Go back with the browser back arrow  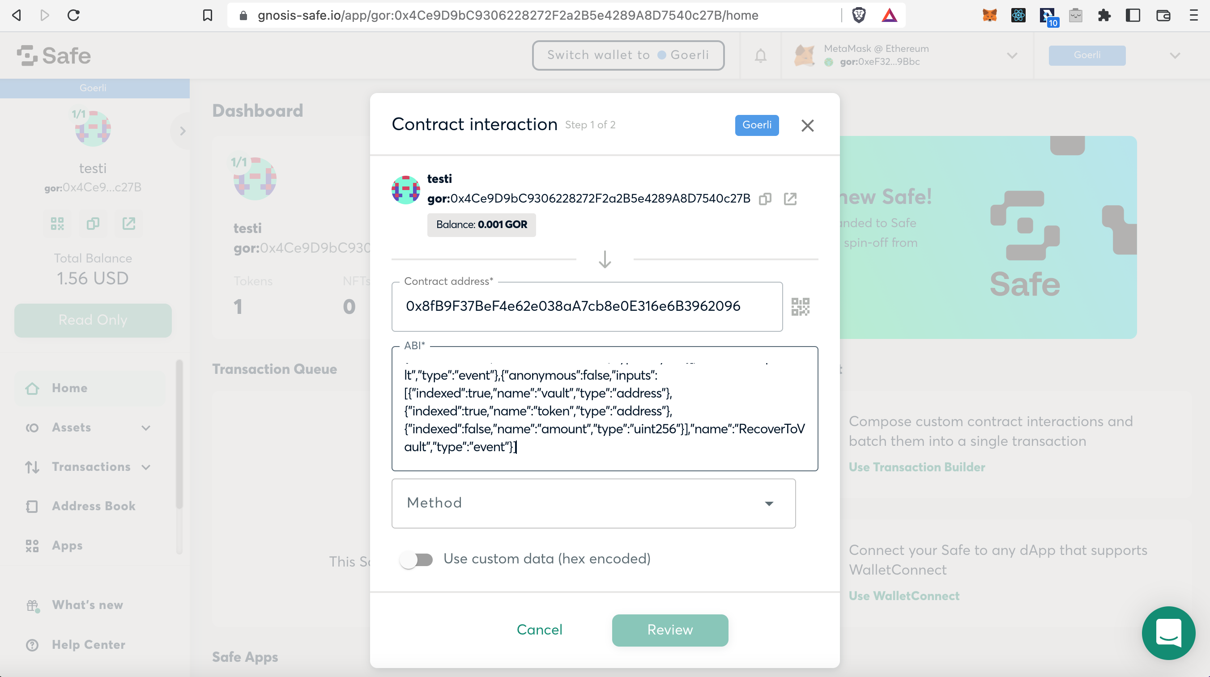pyautogui.click(x=17, y=16)
